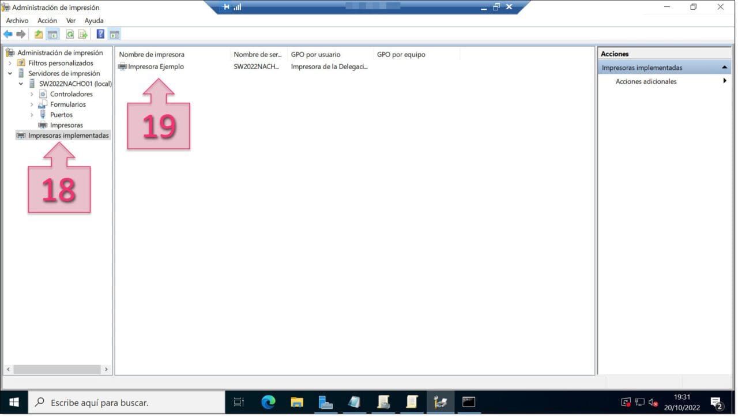
Task: Toggle the console tree pane toolbar icon
Action: click(x=52, y=35)
